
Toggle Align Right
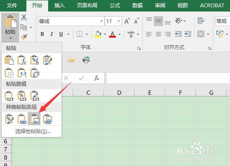[168, 34]
